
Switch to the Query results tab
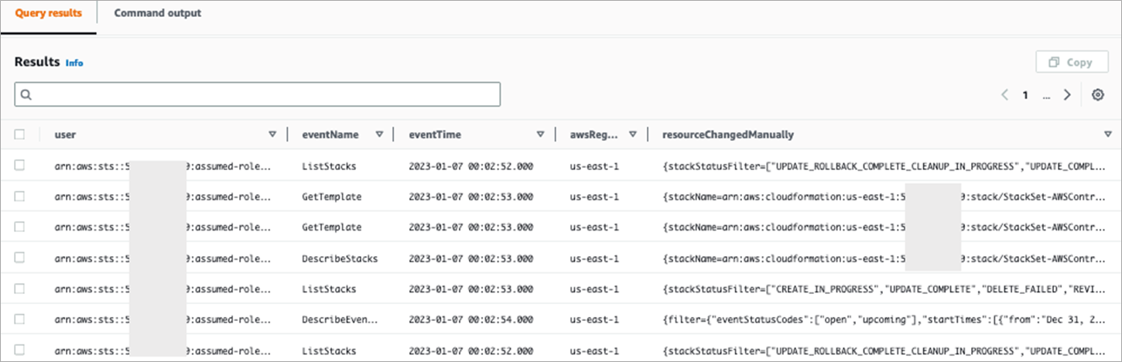click(x=49, y=13)
